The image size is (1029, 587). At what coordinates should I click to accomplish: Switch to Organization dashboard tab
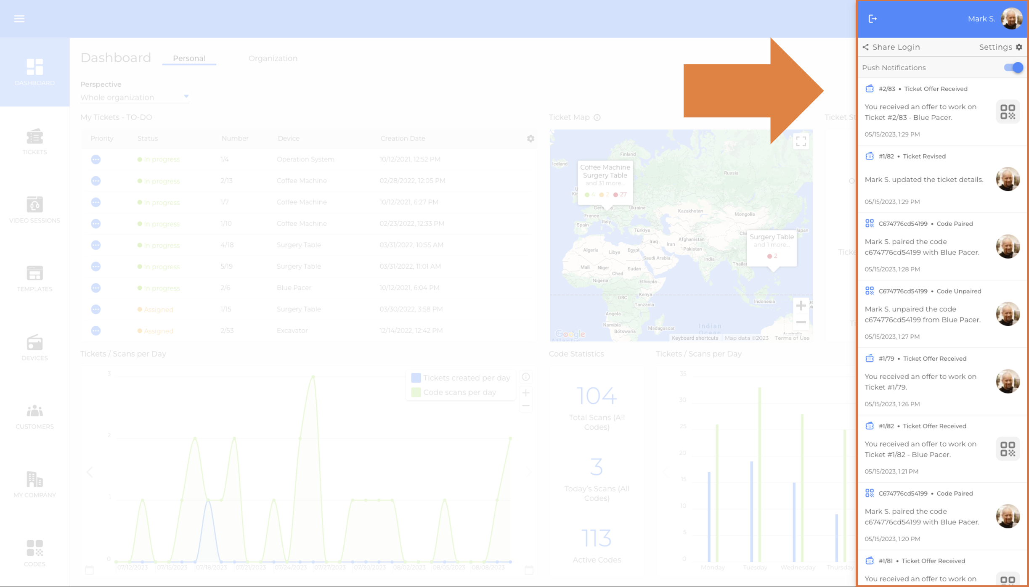(273, 58)
